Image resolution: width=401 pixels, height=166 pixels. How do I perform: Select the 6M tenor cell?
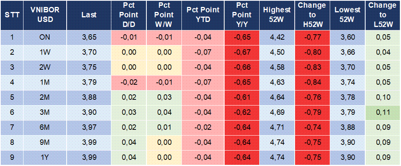[45, 127]
